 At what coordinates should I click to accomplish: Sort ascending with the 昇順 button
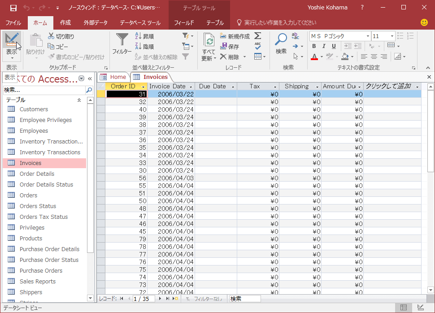click(x=144, y=36)
